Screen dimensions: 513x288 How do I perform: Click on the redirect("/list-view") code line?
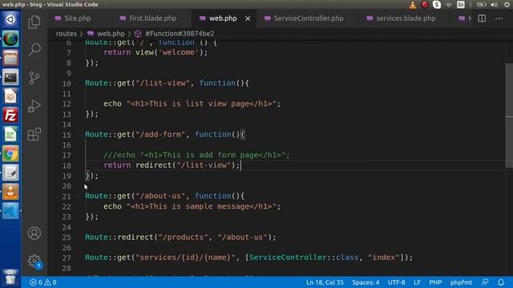[x=172, y=166]
